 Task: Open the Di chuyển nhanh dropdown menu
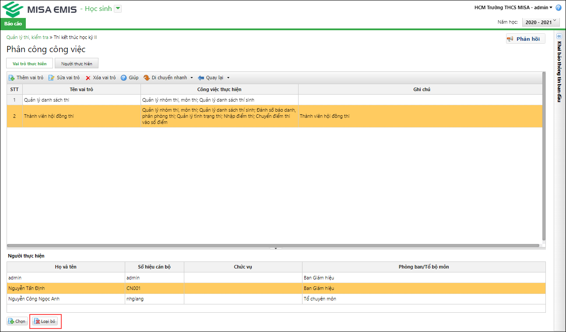[168, 78]
